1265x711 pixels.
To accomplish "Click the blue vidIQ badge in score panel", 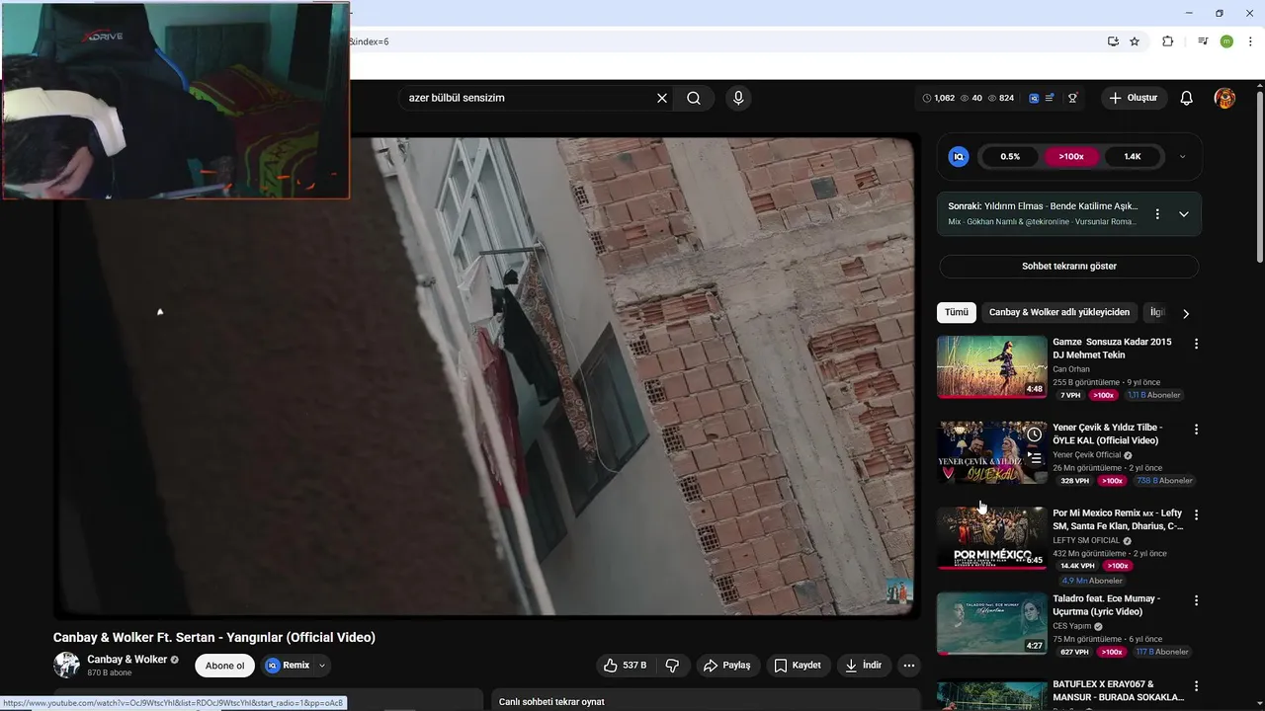I will pyautogui.click(x=959, y=156).
